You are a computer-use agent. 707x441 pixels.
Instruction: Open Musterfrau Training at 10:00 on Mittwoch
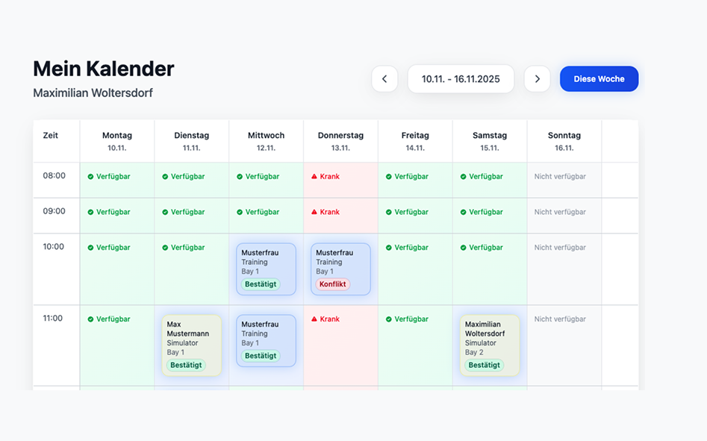(x=266, y=261)
